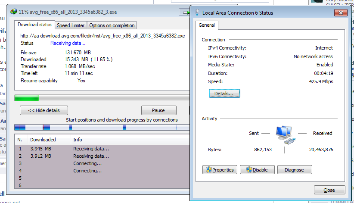
Task: Select connection row 2 with 3.912 MB
Action: [x=102, y=156]
